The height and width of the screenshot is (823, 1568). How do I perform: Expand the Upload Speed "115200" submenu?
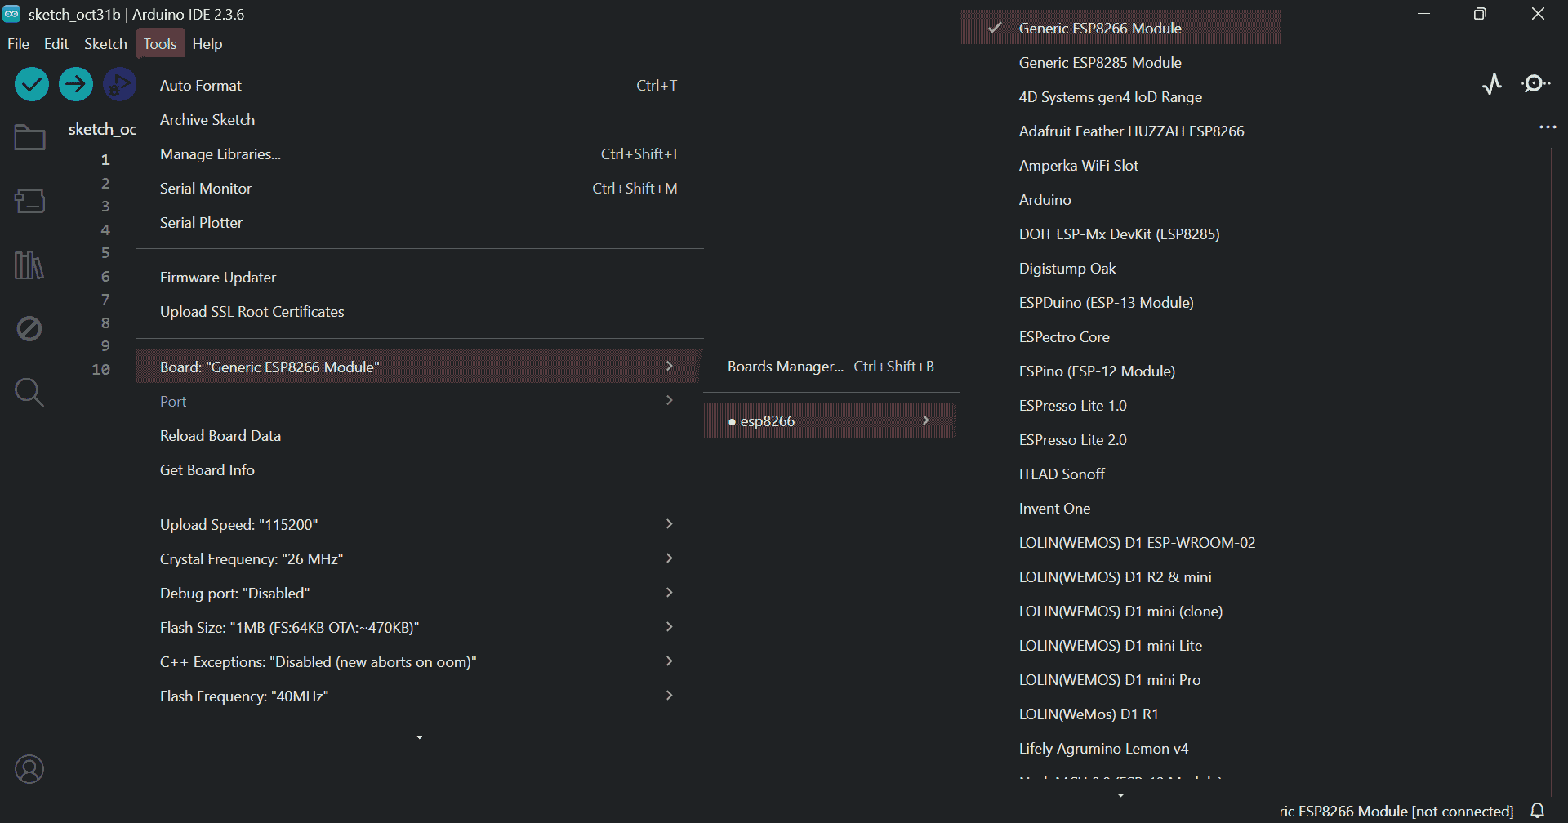coord(418,525)
